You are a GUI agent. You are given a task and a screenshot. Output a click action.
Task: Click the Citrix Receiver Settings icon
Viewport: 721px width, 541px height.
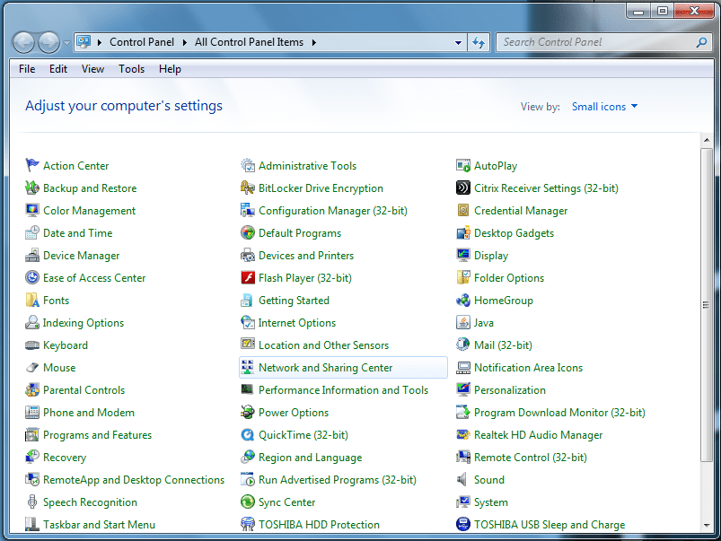coord(463,188)
